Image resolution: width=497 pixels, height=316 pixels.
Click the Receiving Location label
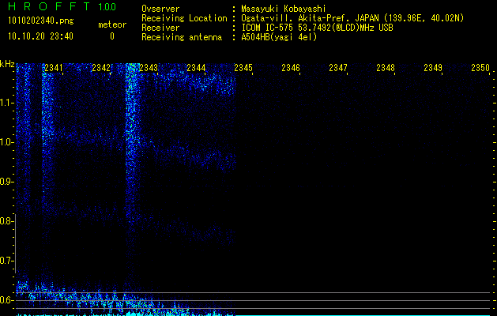coord(184,18)
